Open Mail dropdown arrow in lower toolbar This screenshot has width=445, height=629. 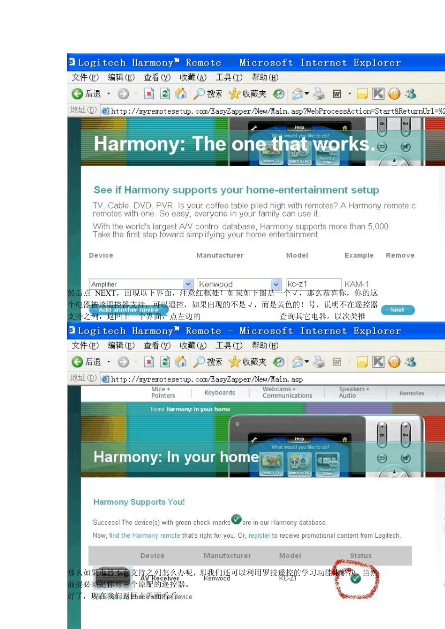[307, 362]
